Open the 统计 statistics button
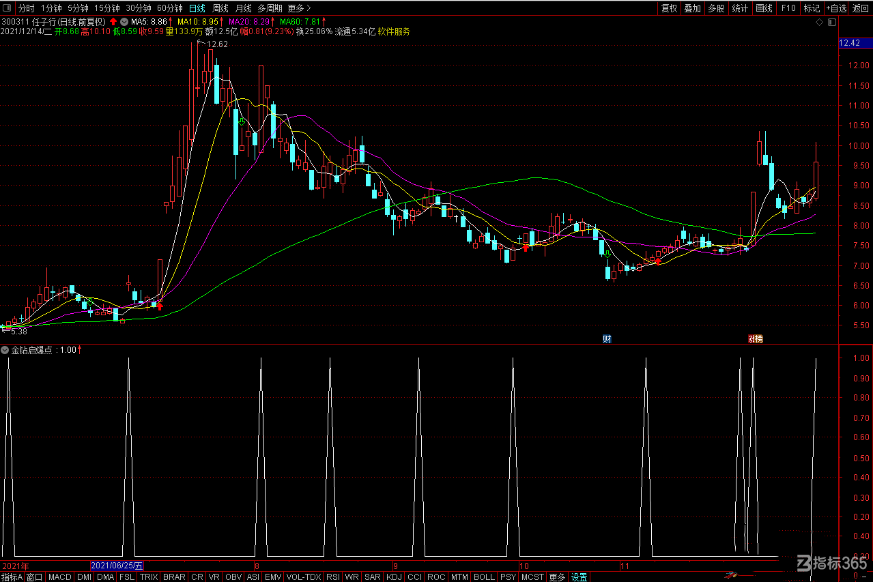 tap(739, 8)
